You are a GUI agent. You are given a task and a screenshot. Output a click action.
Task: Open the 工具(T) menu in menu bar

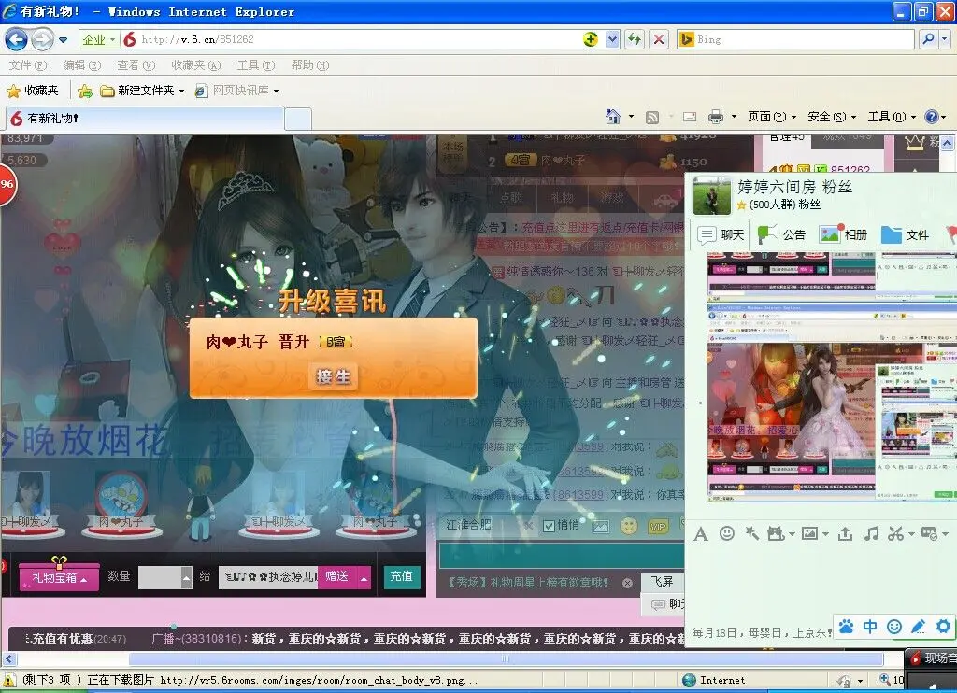256,64
